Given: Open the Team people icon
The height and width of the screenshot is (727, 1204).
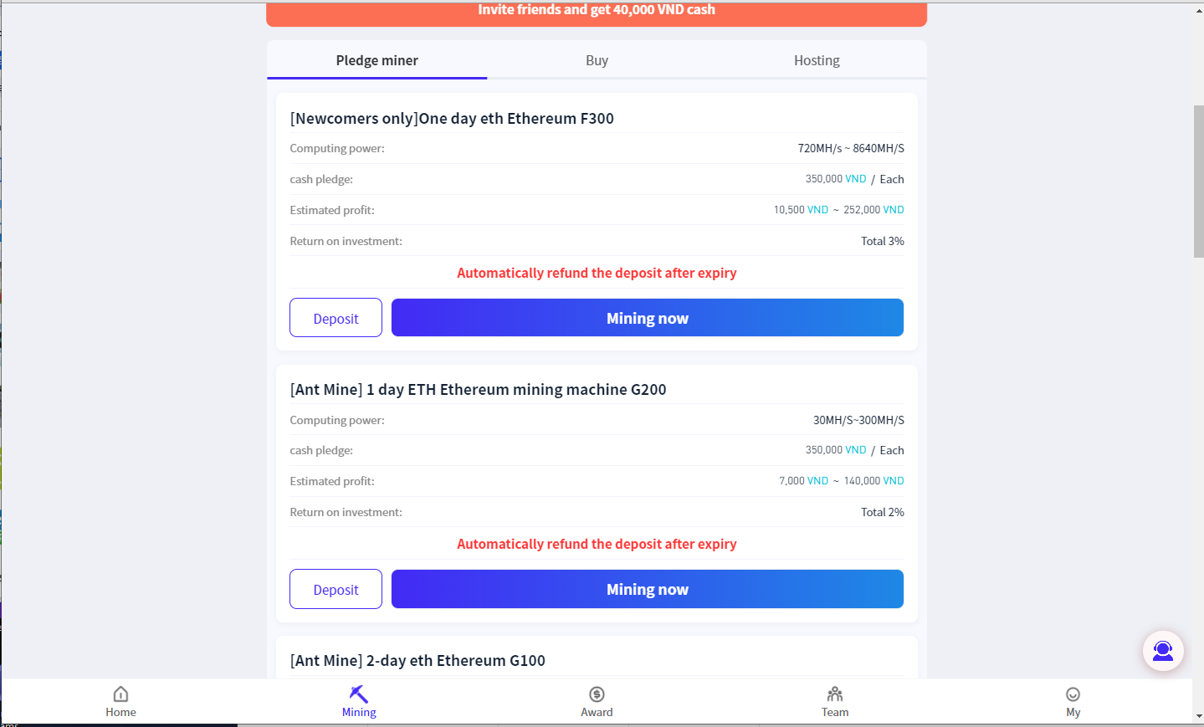Looking at the screenshot, I should [835, 694].
